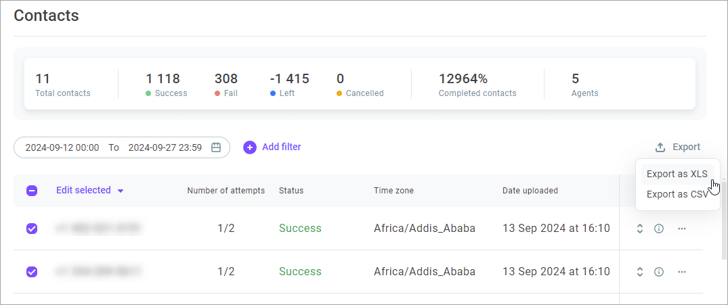Toggle the select-all header checkbox

tap(32, 191)
